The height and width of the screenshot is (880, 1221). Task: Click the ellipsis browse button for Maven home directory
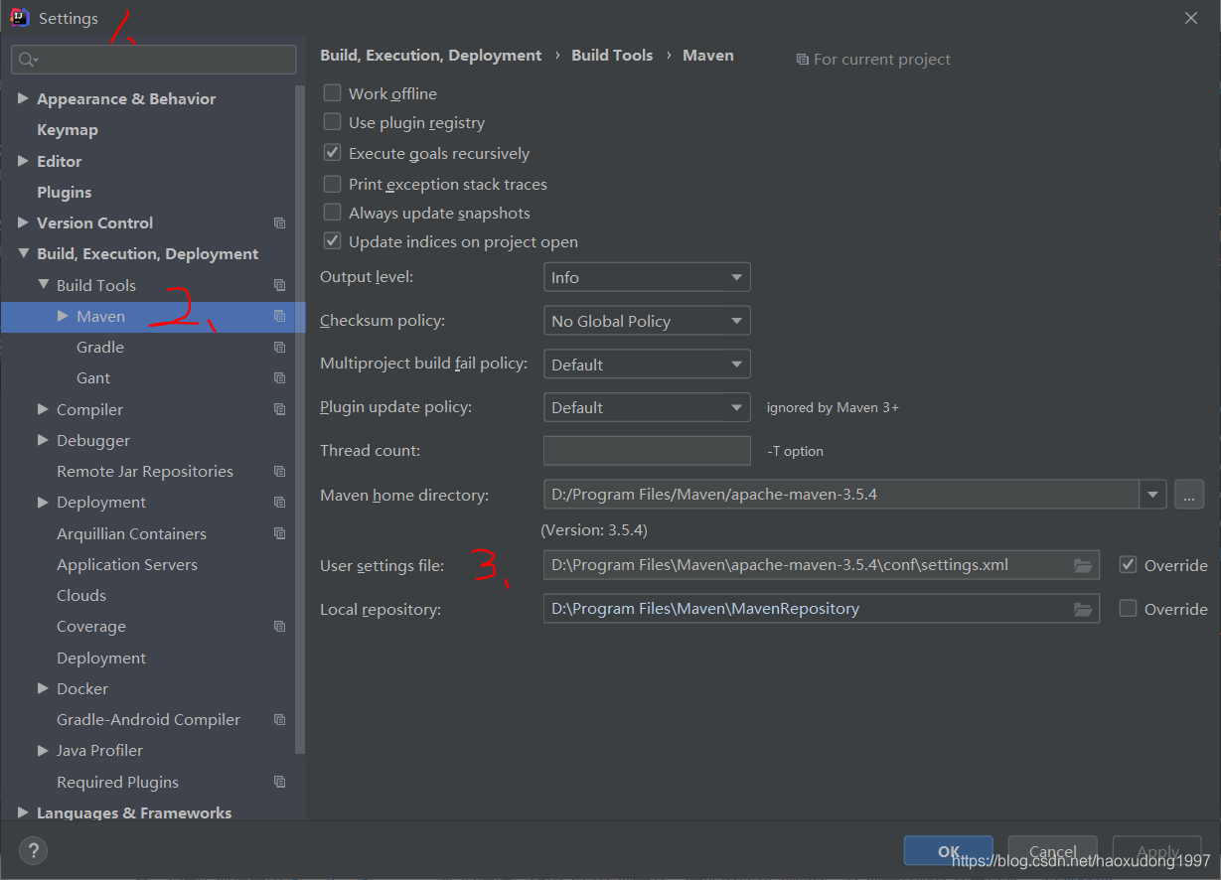click(1188, 494)
